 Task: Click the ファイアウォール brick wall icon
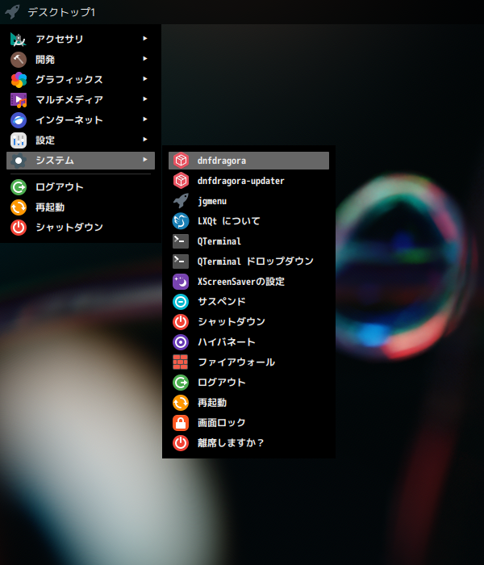point(181,362)
